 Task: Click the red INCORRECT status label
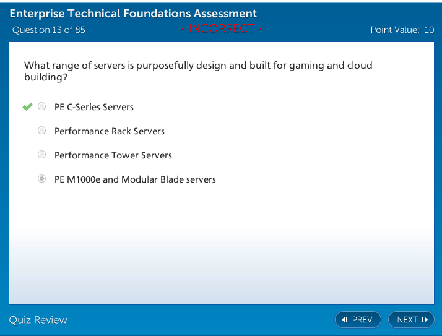(222, 28)
